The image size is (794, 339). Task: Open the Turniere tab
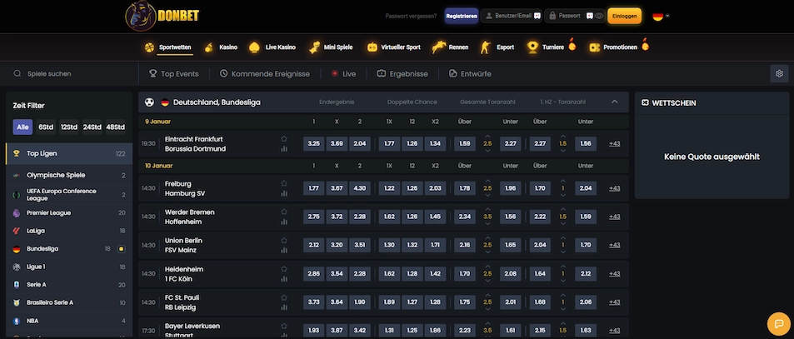[551, 47]
